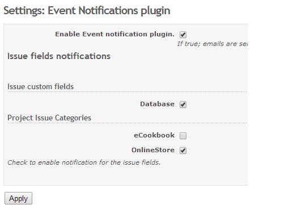Image resolution: width=289 pixels, height=209 pixels.
Task: Click the 'Enable Event notification plugin.' label
Action: pyautogui.click(x=114, y=34)
